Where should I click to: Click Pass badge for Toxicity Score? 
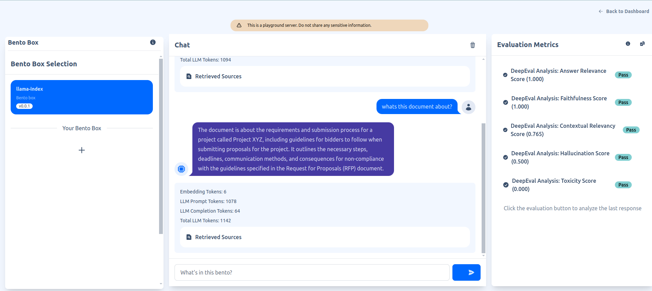tap(623, 185)
